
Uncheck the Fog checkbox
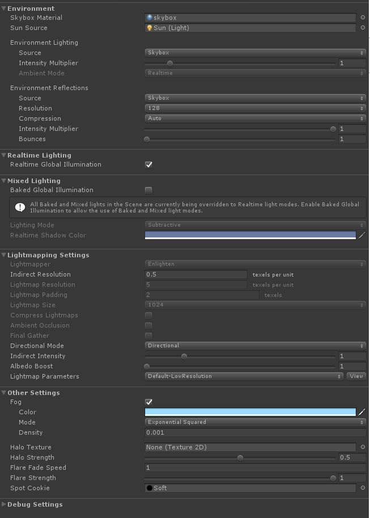click(x=148, y=402)
